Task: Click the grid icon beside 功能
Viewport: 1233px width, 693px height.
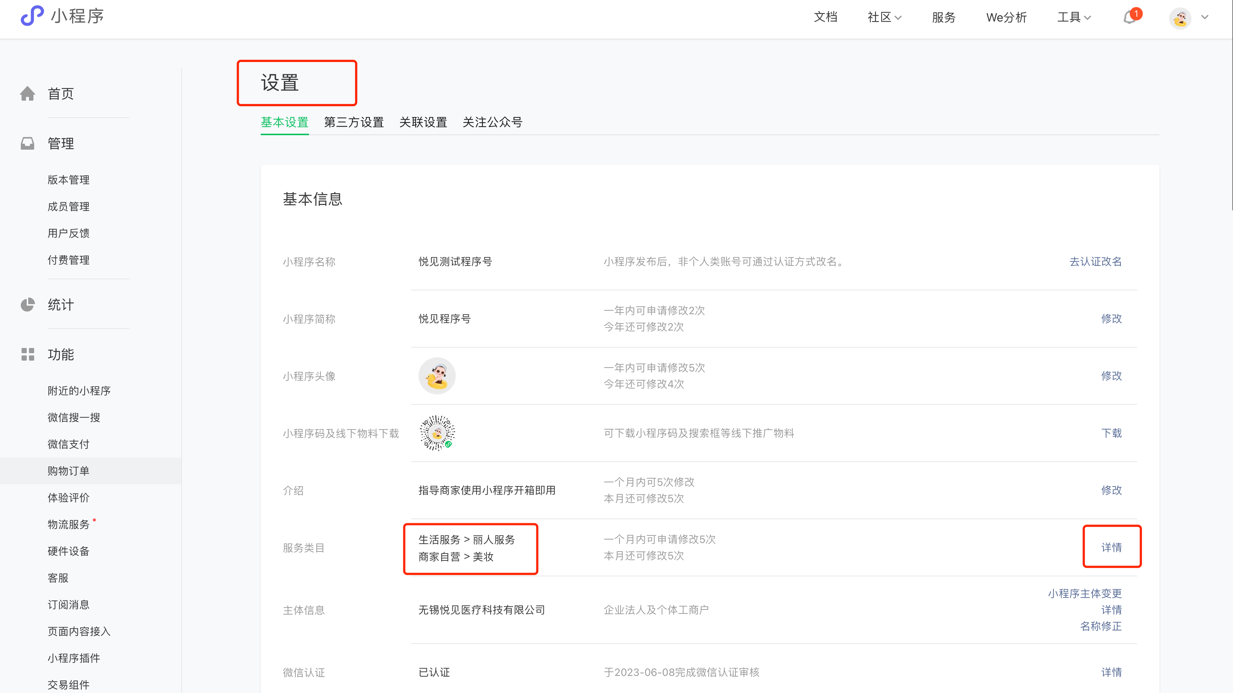Action: tap(28, 354)
